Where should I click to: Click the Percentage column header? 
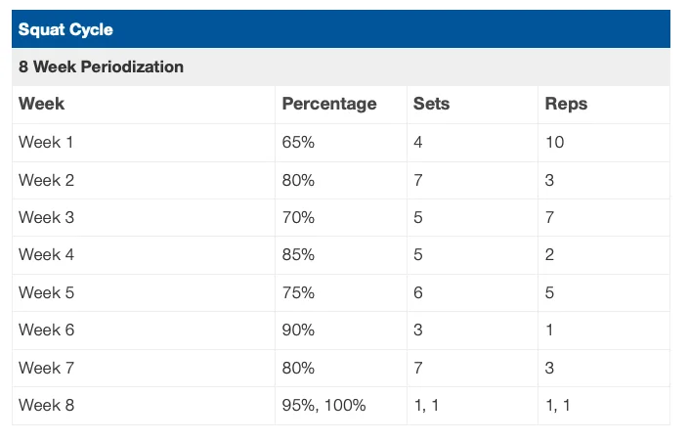tap(328, 104)
